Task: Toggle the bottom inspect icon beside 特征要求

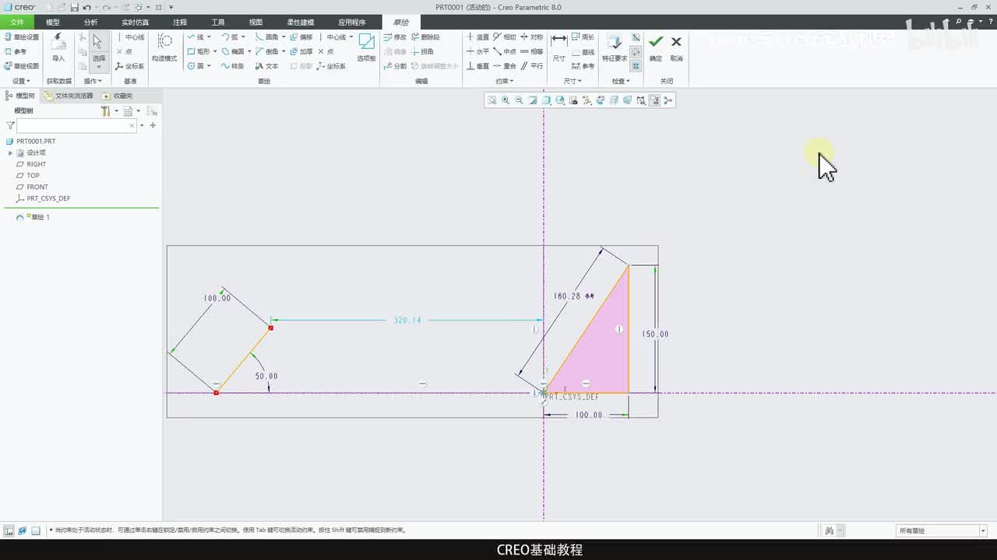Action: 636,65
